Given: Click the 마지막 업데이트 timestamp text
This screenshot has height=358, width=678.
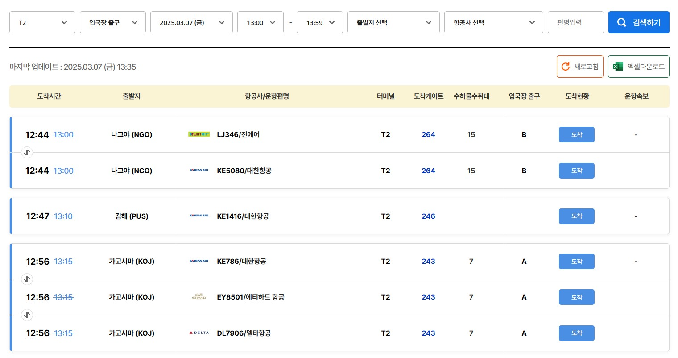Looking at the screenshot, I should tap(73, 67).
